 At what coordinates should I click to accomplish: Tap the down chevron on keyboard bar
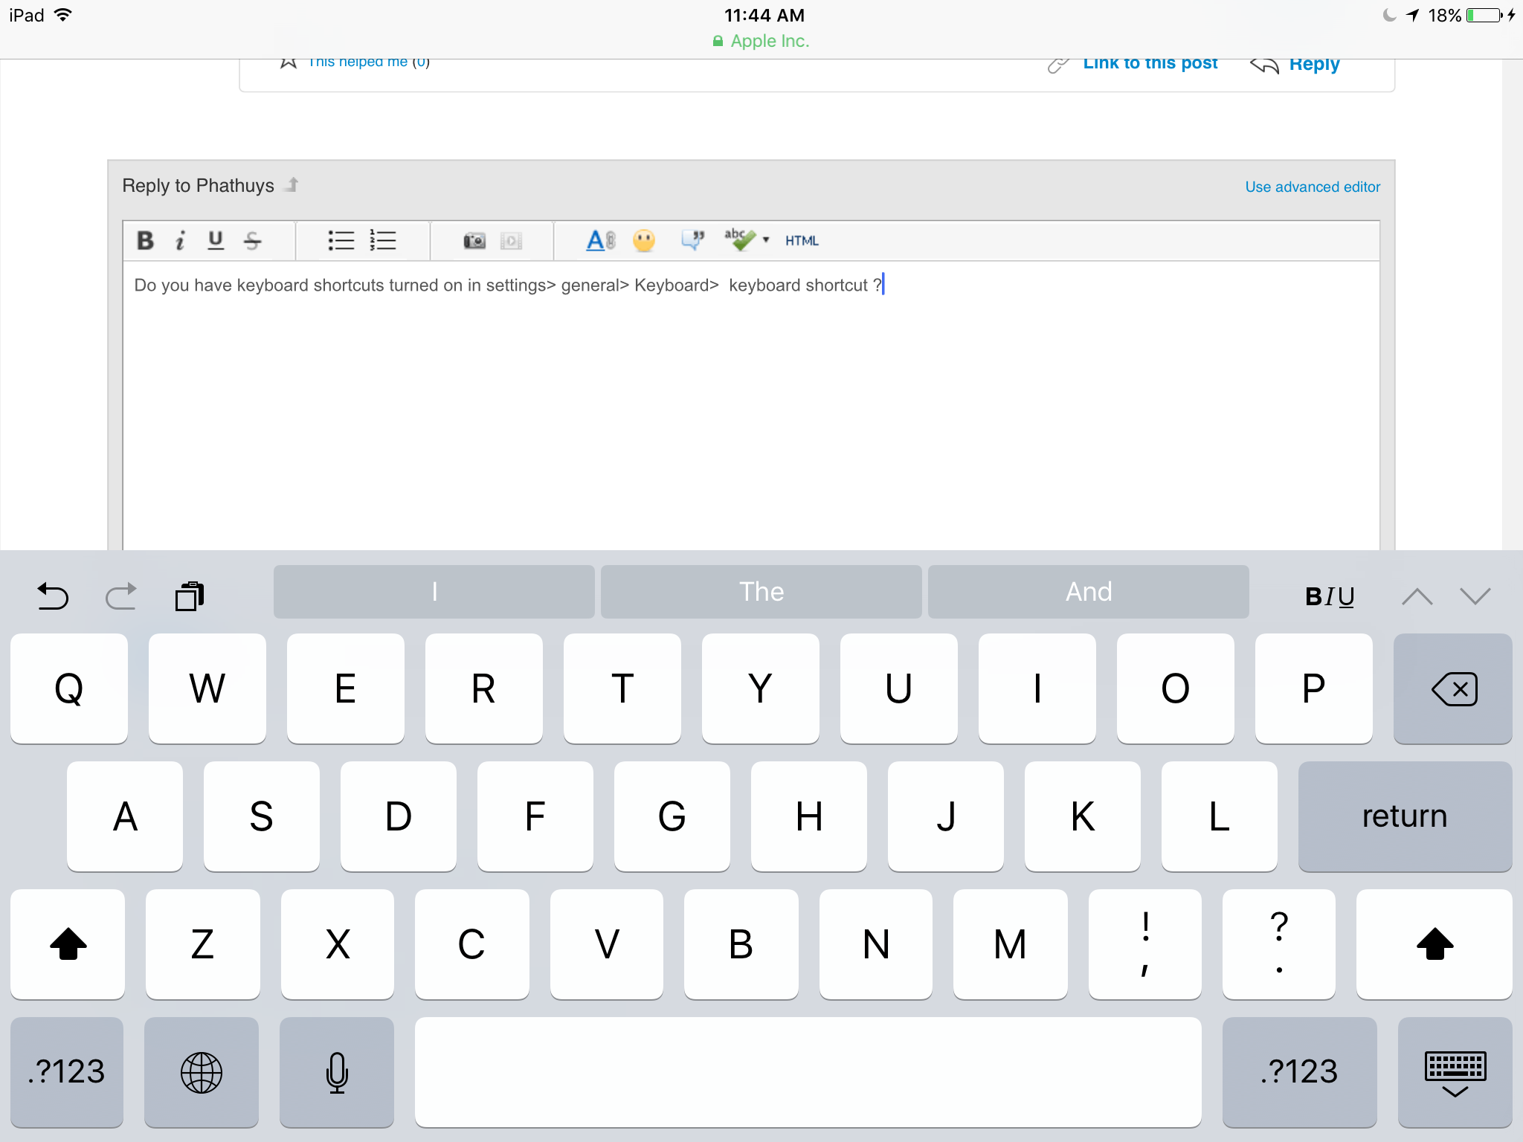(1475, 596)
